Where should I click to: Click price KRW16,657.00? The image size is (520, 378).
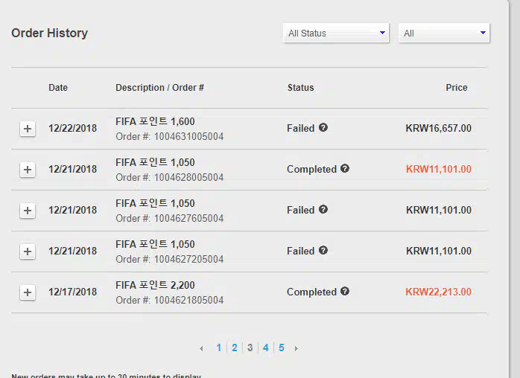point(438,128)
